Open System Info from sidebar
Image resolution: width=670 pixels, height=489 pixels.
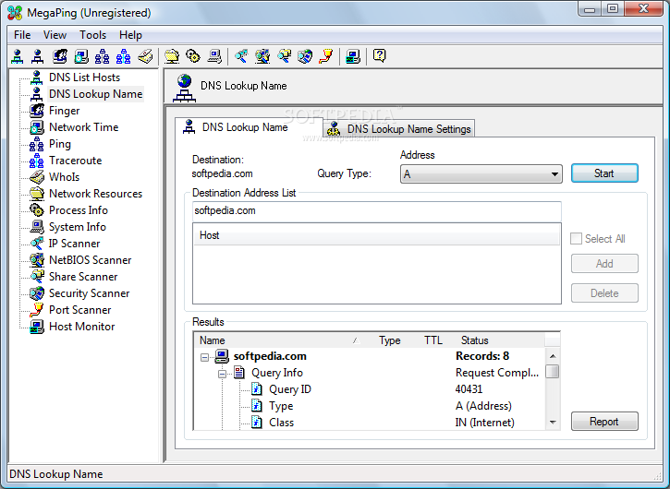pos(78,227)
